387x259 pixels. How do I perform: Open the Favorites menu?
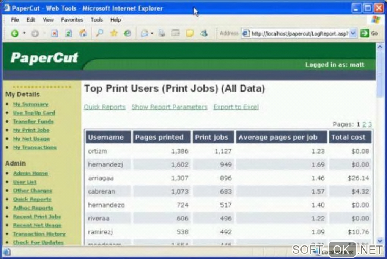[x=72, y=20]
